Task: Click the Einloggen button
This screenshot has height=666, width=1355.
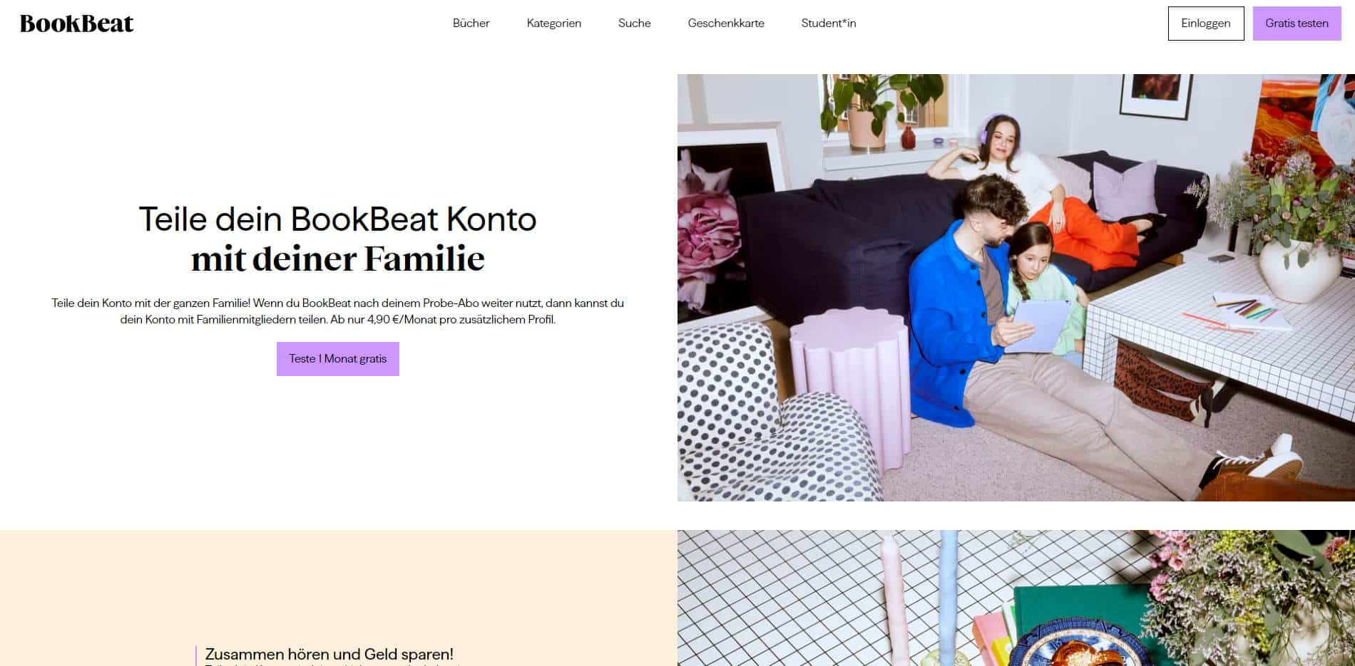Action: coord(1206,24)
